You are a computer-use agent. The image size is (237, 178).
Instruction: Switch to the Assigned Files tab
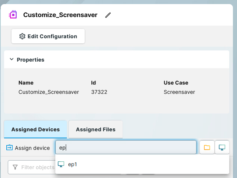pyautogui.click(x=95, y=129)
